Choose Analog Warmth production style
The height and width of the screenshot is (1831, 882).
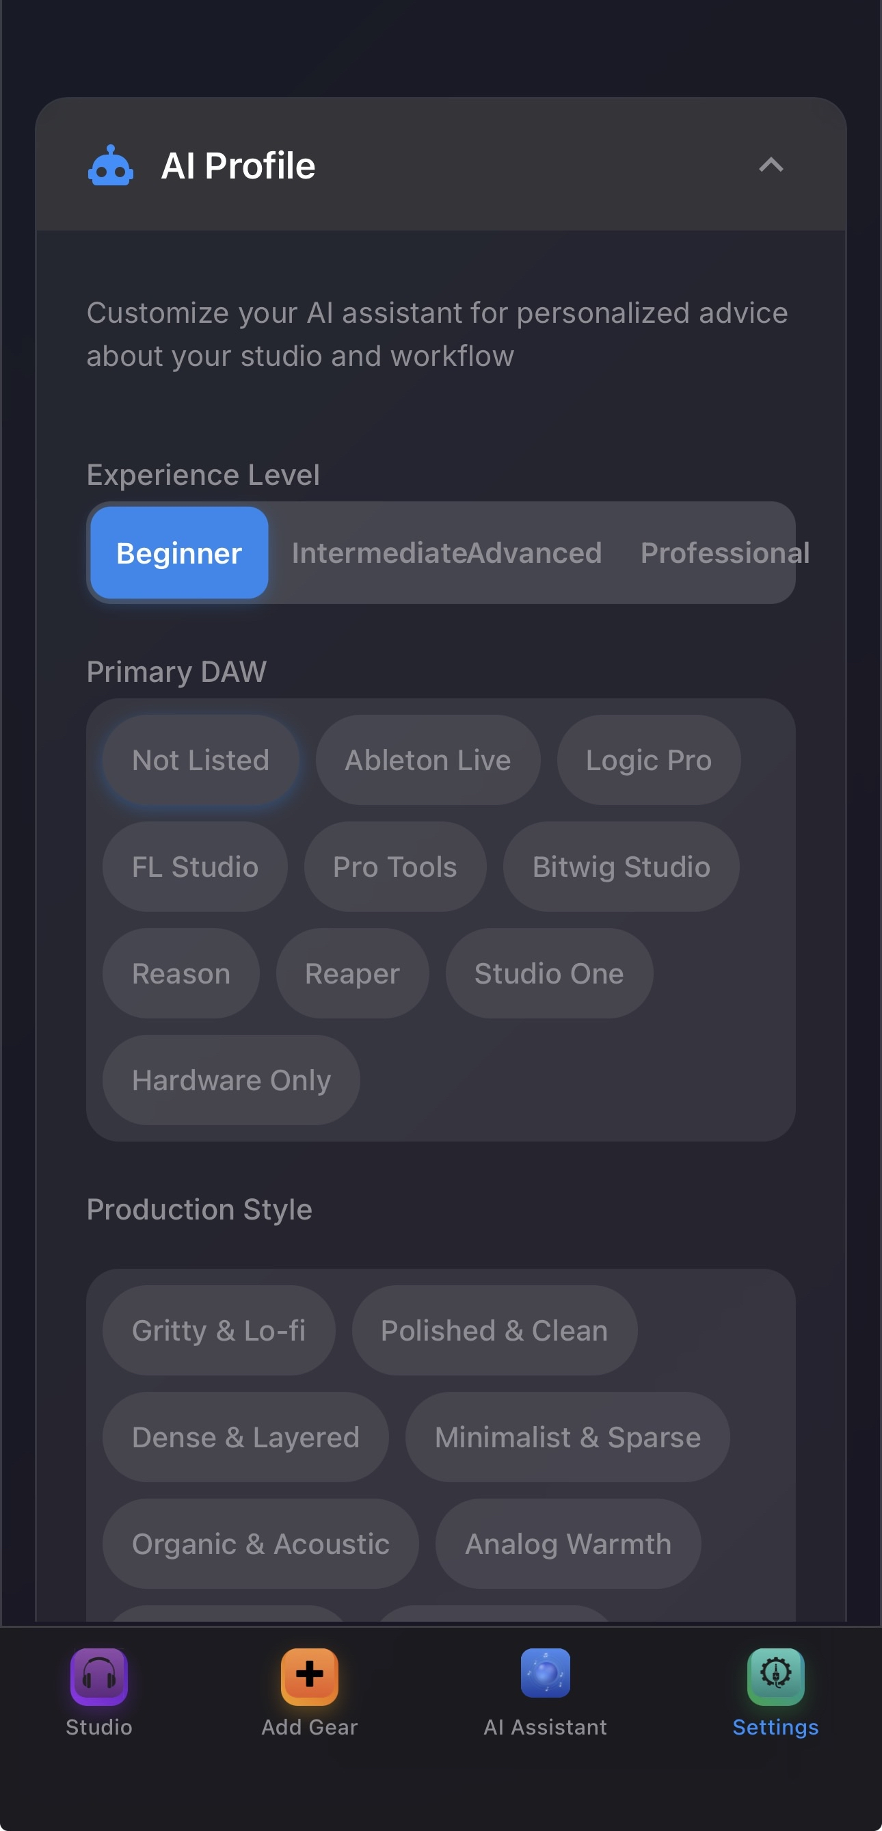pos(567,1544)
